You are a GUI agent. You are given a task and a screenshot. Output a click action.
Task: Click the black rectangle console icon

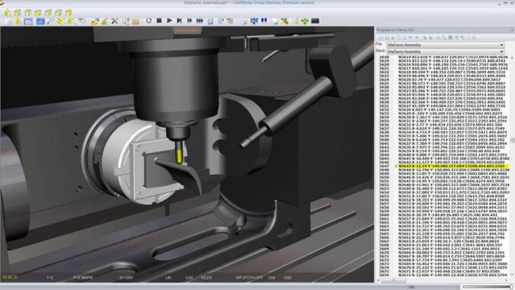pyautogui.click(x=315, y=21)
